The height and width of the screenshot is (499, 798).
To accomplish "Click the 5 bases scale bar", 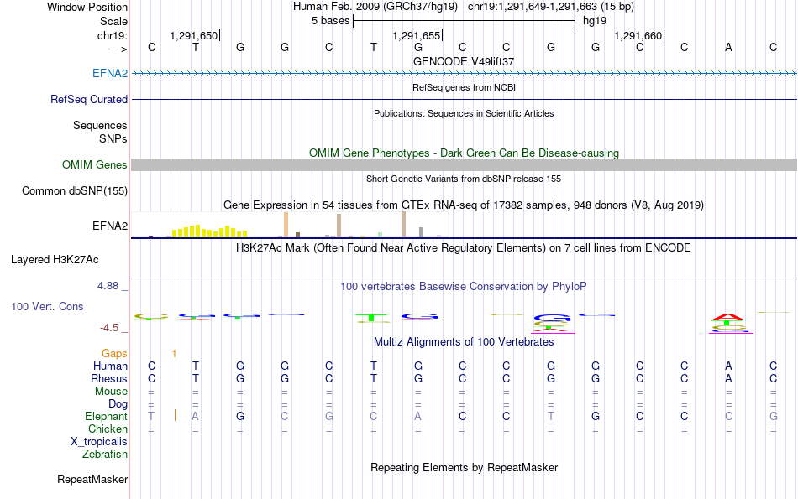I will click(464, 21).
